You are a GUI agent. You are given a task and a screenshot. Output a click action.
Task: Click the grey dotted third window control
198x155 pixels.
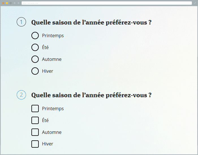(10, 3)
